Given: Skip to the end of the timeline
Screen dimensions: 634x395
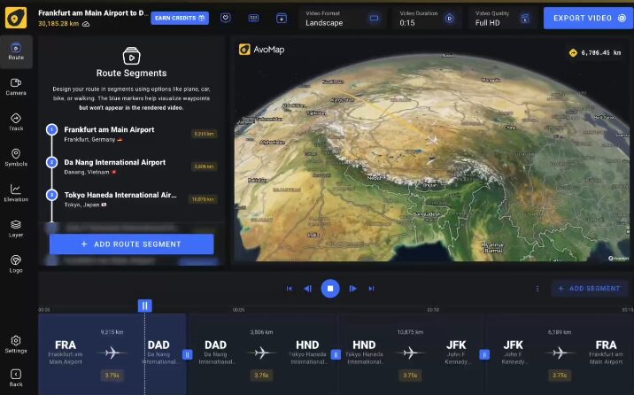Looking at the screenshot, I should coord(371,288).
